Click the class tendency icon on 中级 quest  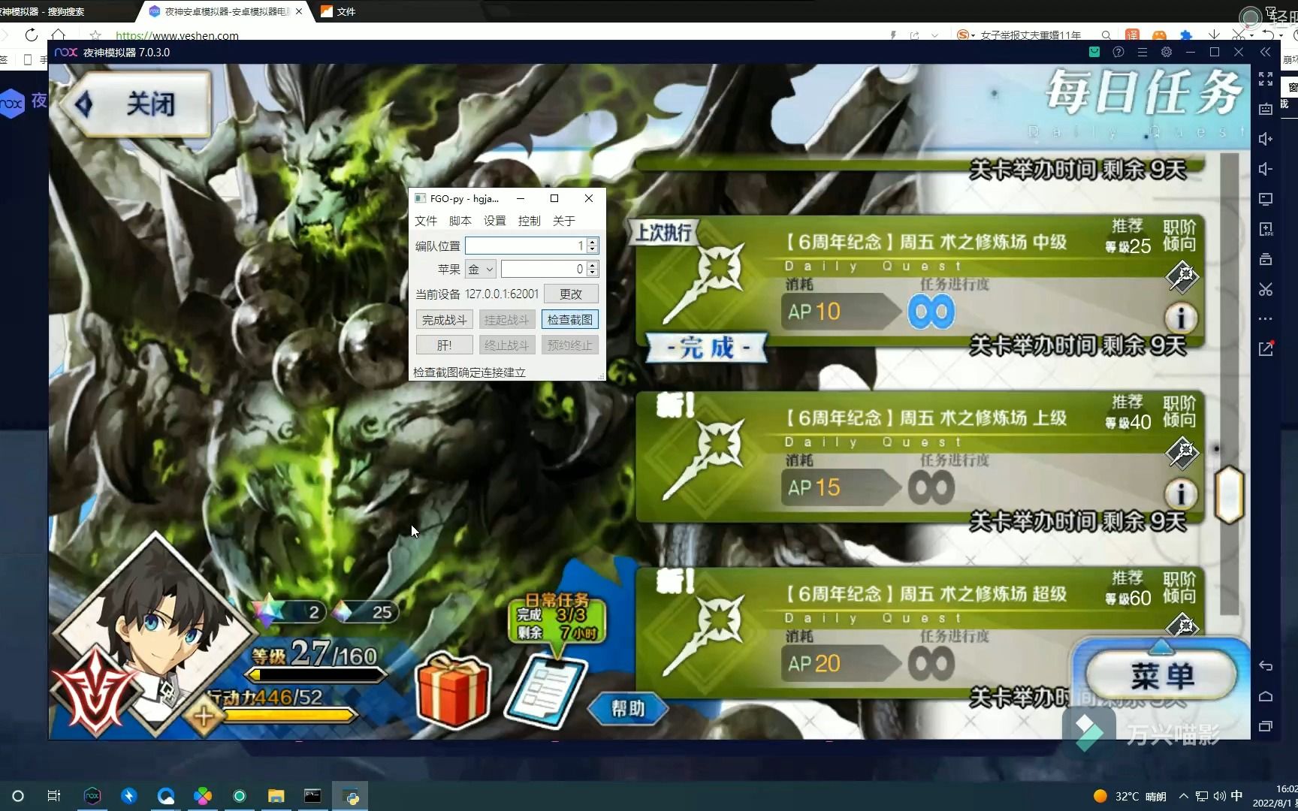click(x=1182, y=276)
